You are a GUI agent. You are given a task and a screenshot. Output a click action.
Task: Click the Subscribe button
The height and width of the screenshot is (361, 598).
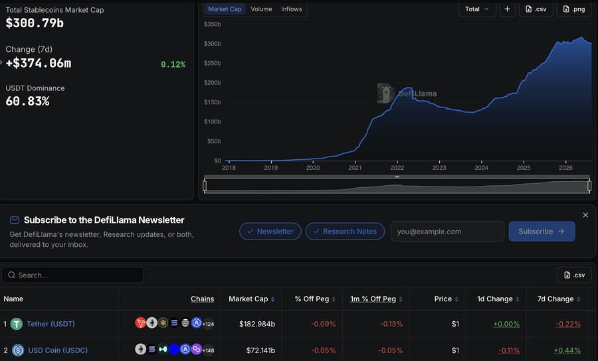point(542,231)
